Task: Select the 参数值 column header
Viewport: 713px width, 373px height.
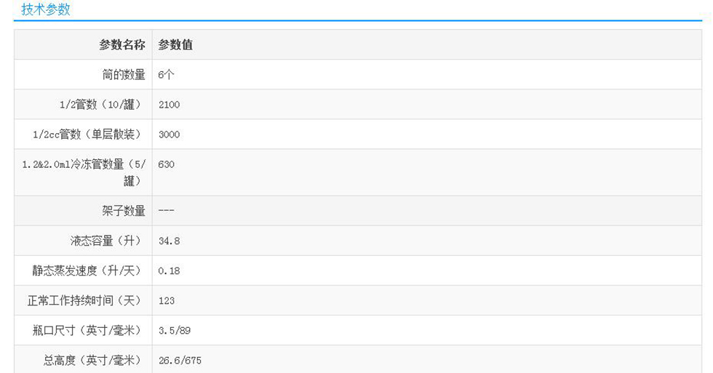Action: 175,45
